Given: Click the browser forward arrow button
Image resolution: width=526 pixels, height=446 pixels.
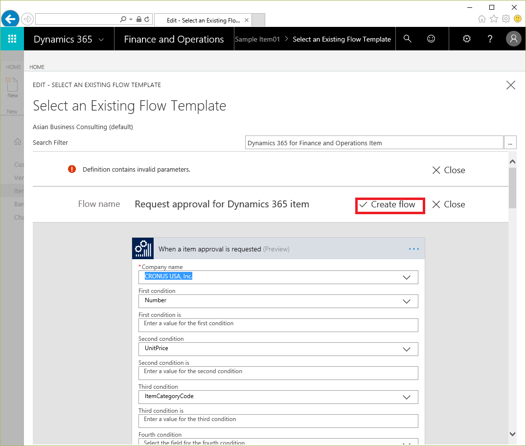Looking at the screenshot, I should (x=27, y=19).
